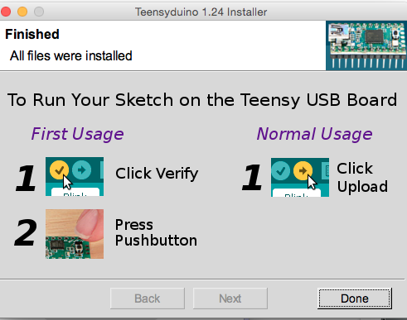
Task: Click the 'Click Upload' instruction text
Action: point(362,178)
